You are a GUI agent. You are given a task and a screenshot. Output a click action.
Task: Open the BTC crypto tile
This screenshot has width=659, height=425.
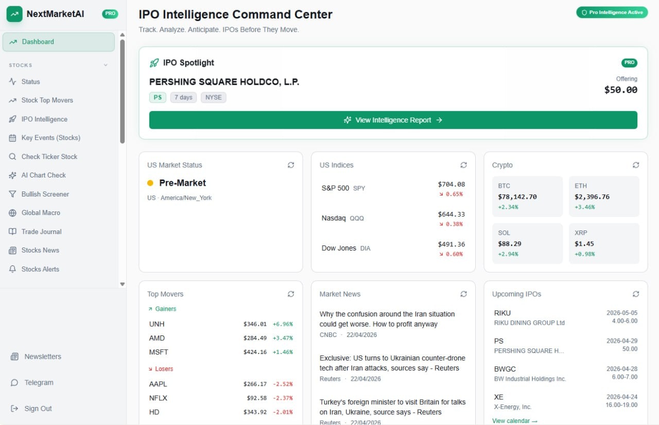(528, 197)
